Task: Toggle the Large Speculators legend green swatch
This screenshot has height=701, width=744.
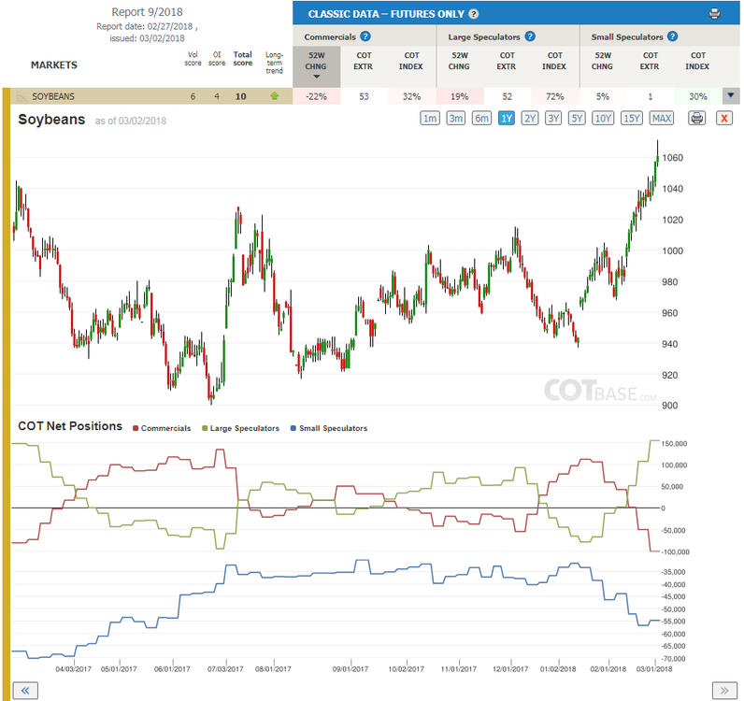Action: [205, 428]
